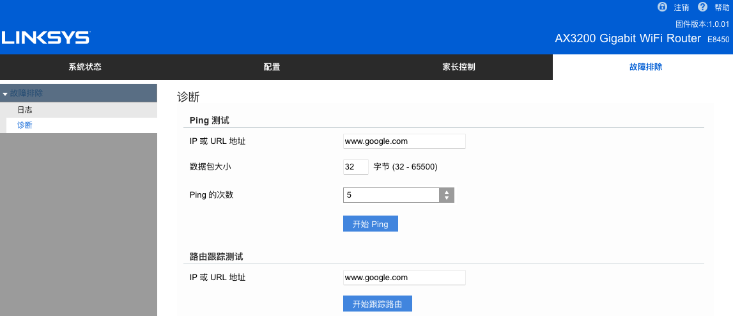Image resolution: width=733 pixels, height=316 pixels.
Task: Collapse the 故障排除 sidebar section
Action: (79, 93)
